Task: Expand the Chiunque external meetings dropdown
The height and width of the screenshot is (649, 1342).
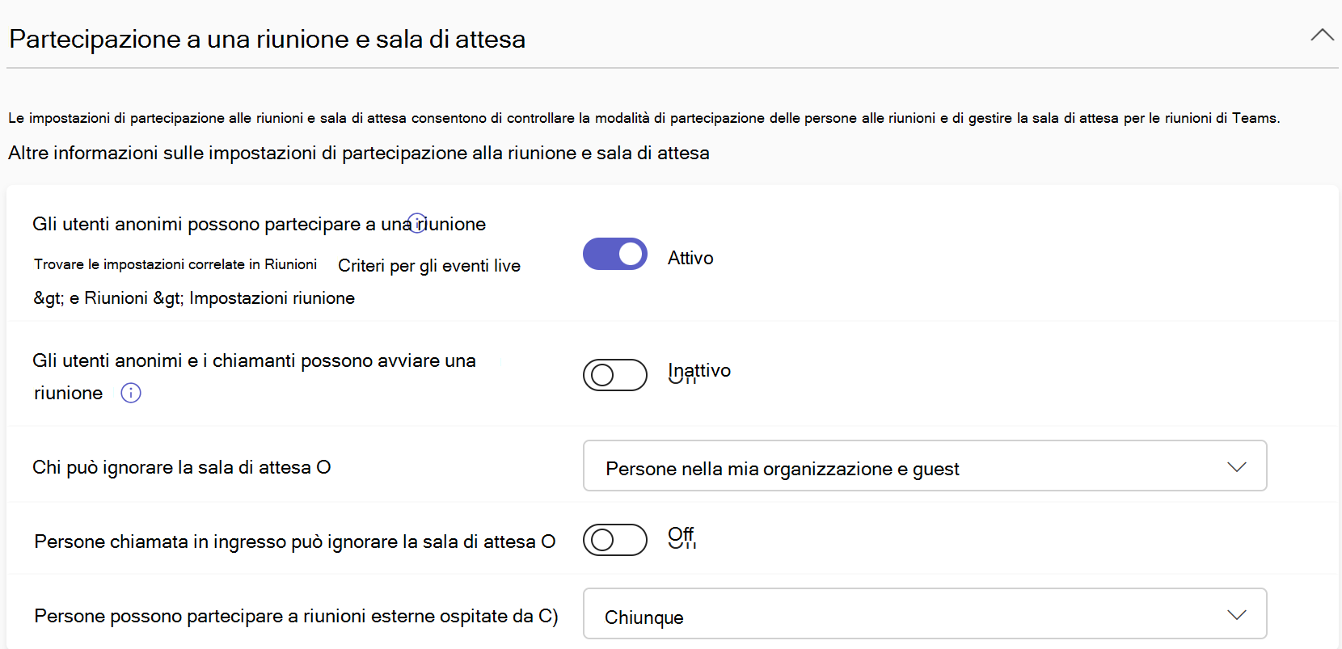Action: click(x=924, y=614)
